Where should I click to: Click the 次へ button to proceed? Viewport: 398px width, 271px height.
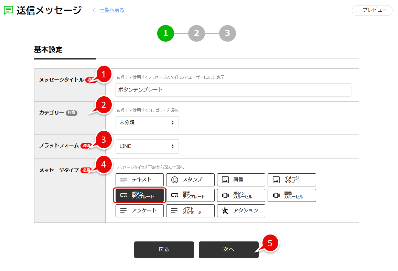pyautogui.click(x=228, y=250)
